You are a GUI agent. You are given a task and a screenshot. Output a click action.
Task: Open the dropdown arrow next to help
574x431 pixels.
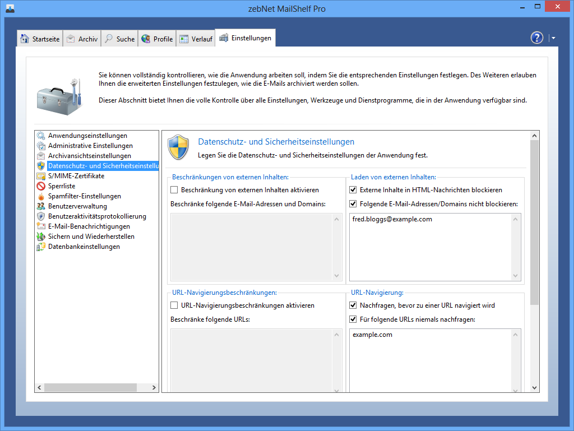tap(553, 38)
